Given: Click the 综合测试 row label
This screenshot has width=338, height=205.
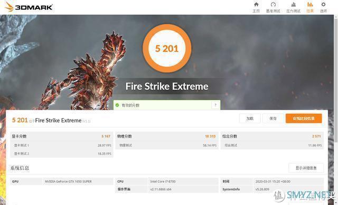Looking at the screenshot, I should [x=231, y=145].
